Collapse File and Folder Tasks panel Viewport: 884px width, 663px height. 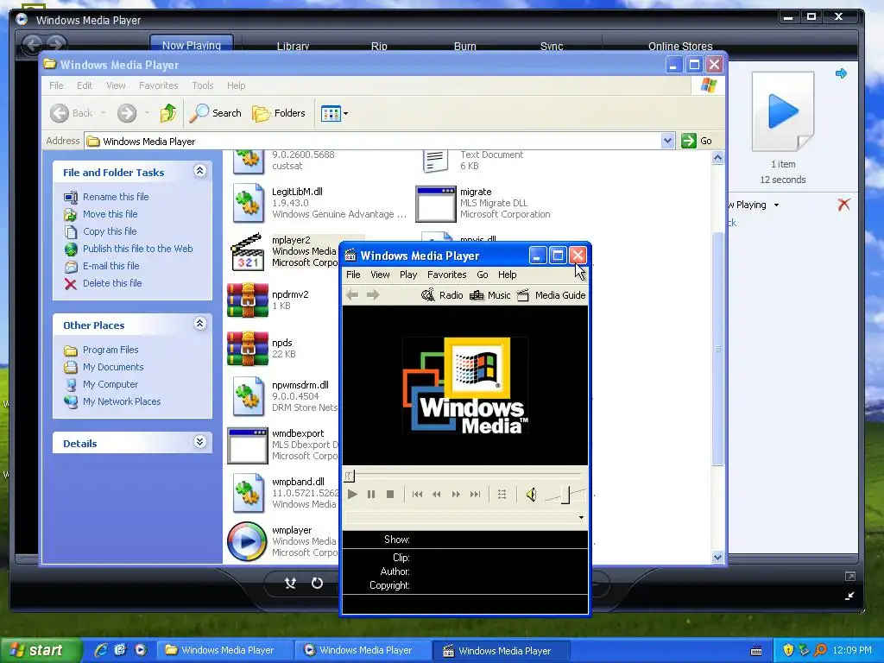coord(199,171)
